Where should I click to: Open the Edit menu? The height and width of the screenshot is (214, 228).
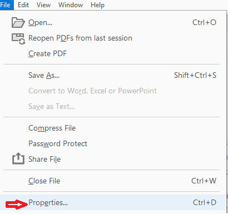pos(23,5)
